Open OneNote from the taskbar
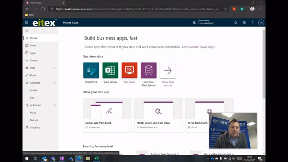288x162 pixels. coord(62,158)
